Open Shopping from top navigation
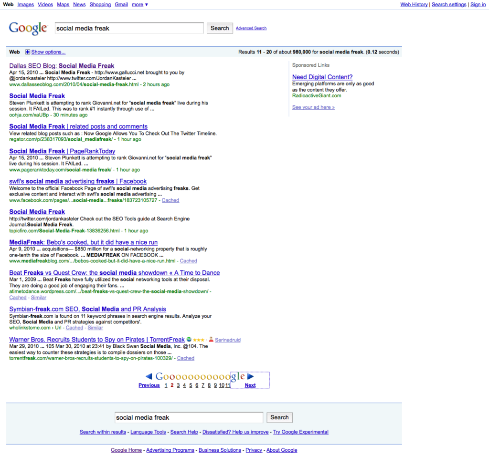489x456 pixels. [100, 5]
